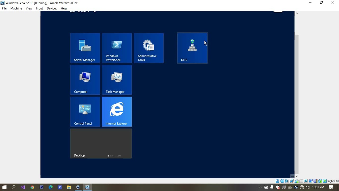339x191 pixels.
Task: Open VirtualBox Manager from the taskbar
Action: tap(78, 187)
